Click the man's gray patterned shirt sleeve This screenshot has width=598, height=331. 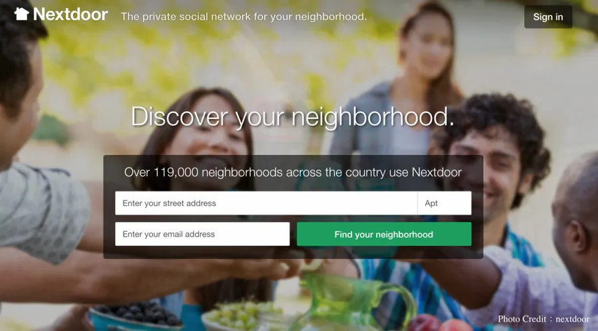(x=42, y=213)
